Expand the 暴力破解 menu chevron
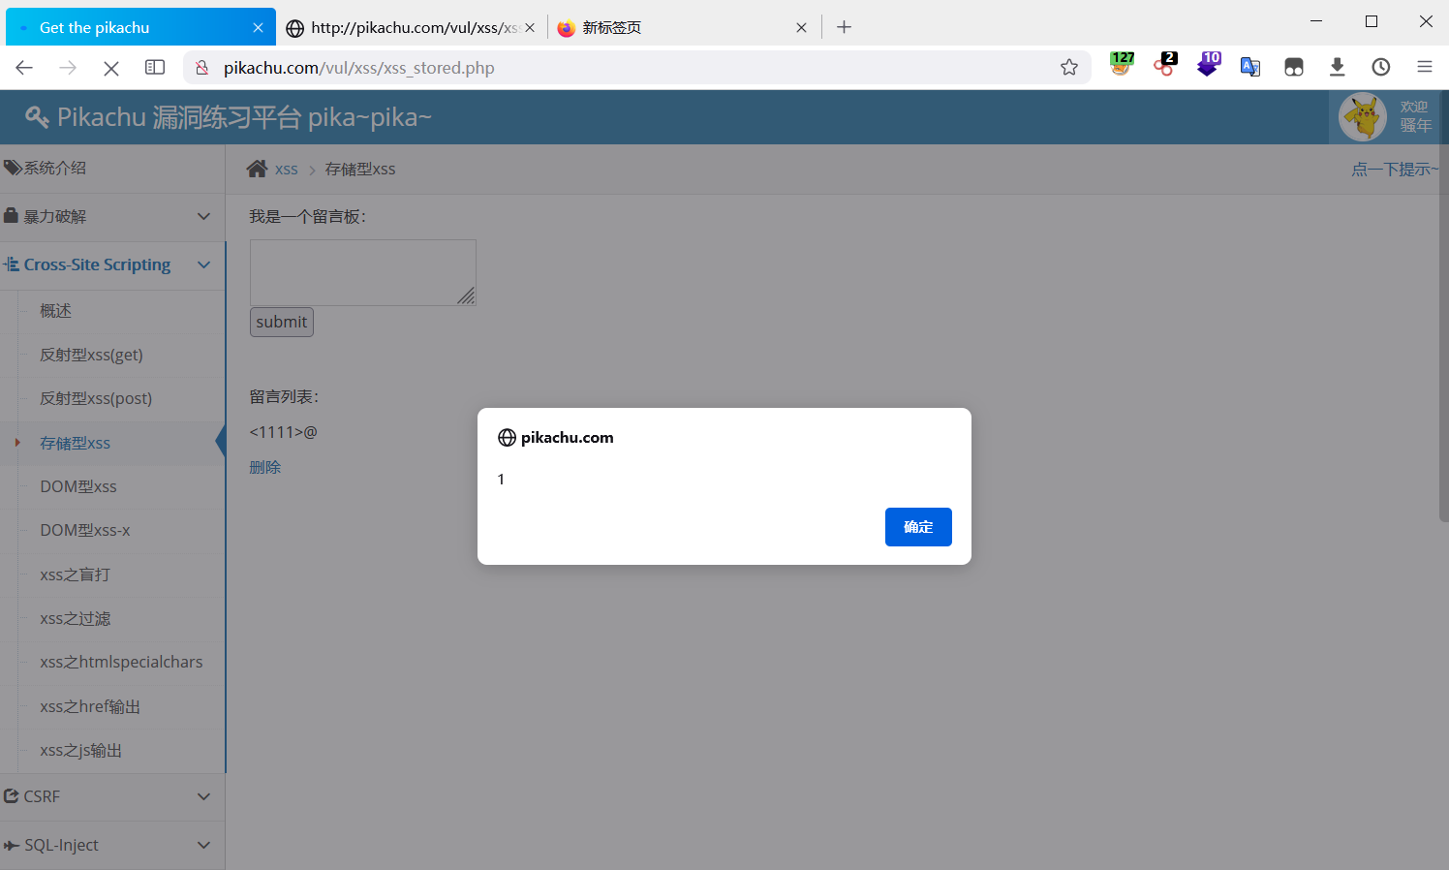Viewport: 1449px width, 870px height. [203, 216]
